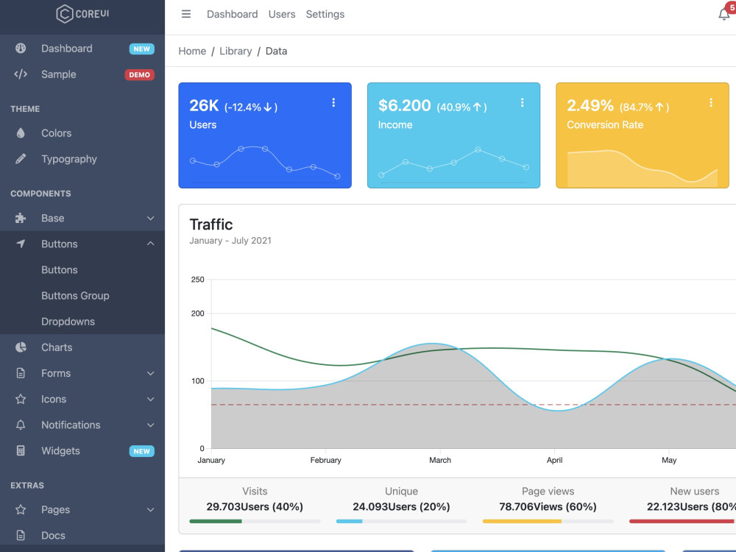Open options menu on Users card
Viewport: 736px width, 552px height.
click(333, 103)
